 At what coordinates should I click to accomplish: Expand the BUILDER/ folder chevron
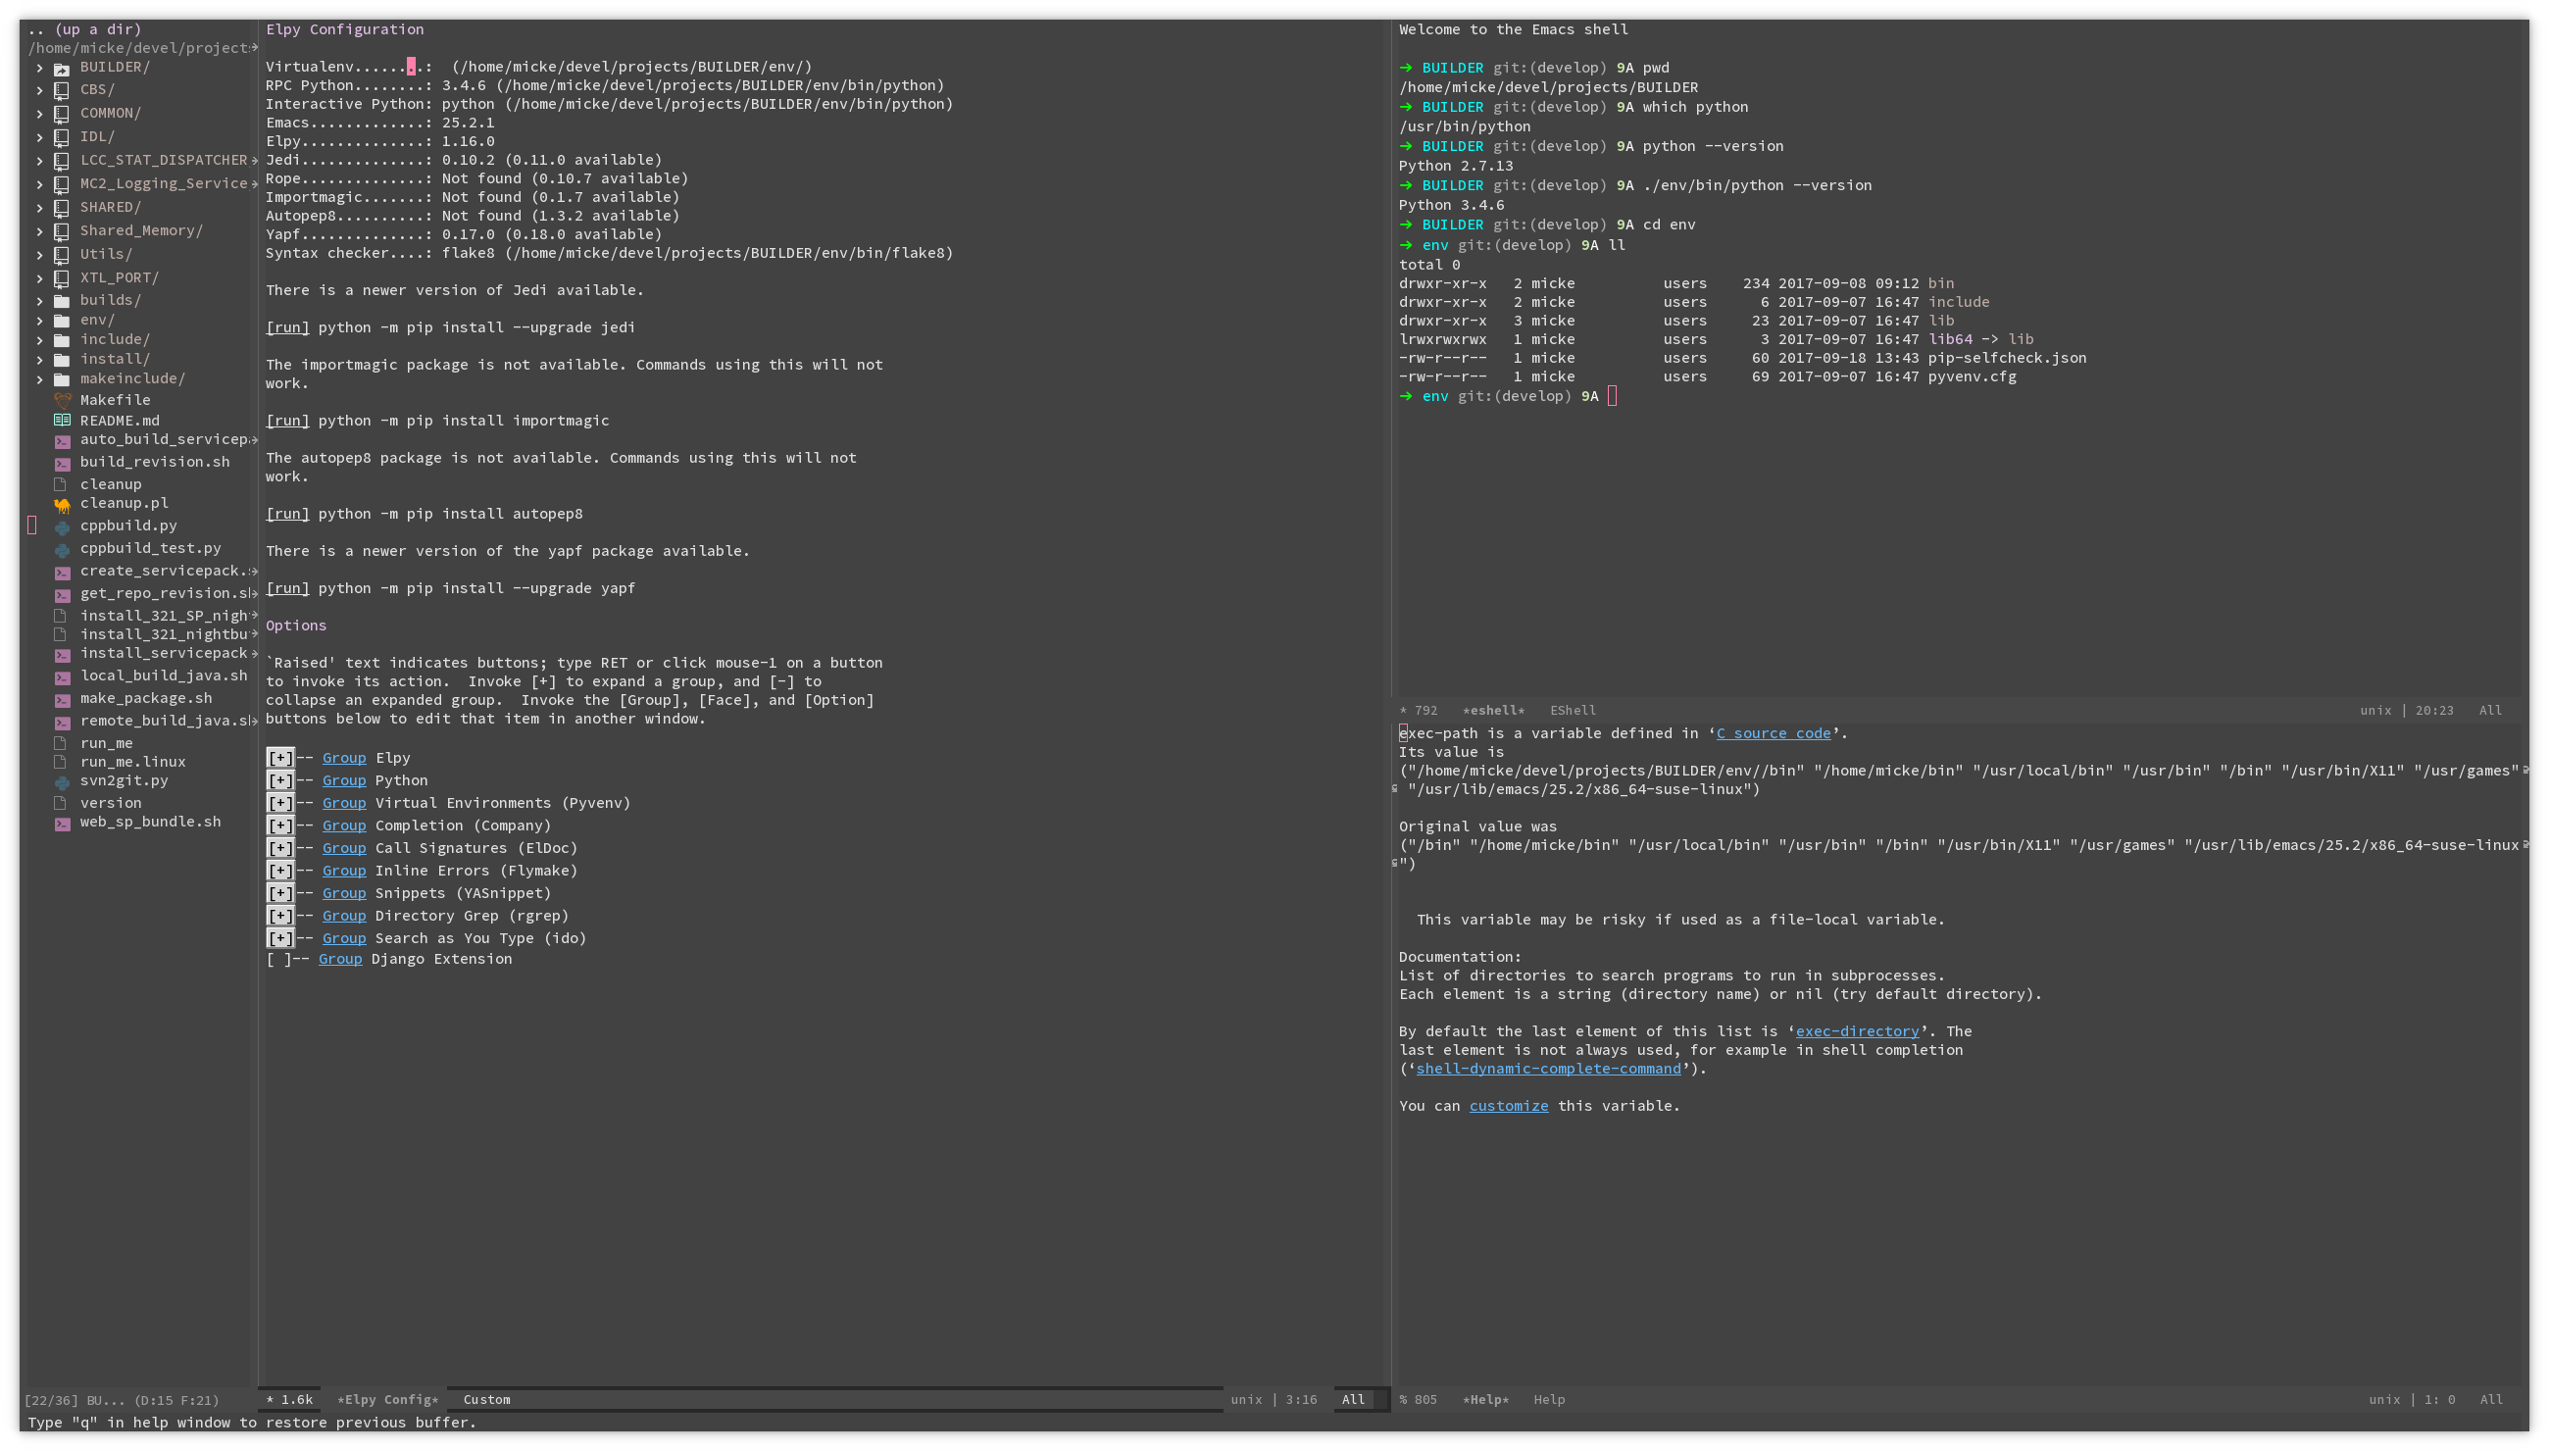[39, 67]
